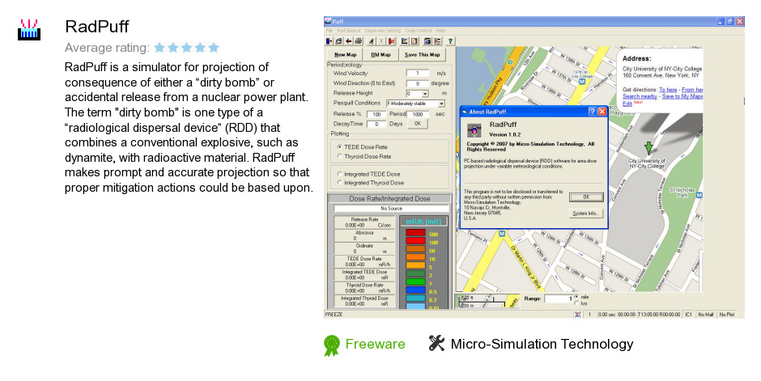Click the green Freeware badge icon
The width and height of the screenshot is (761, 381).
point(332,345)
